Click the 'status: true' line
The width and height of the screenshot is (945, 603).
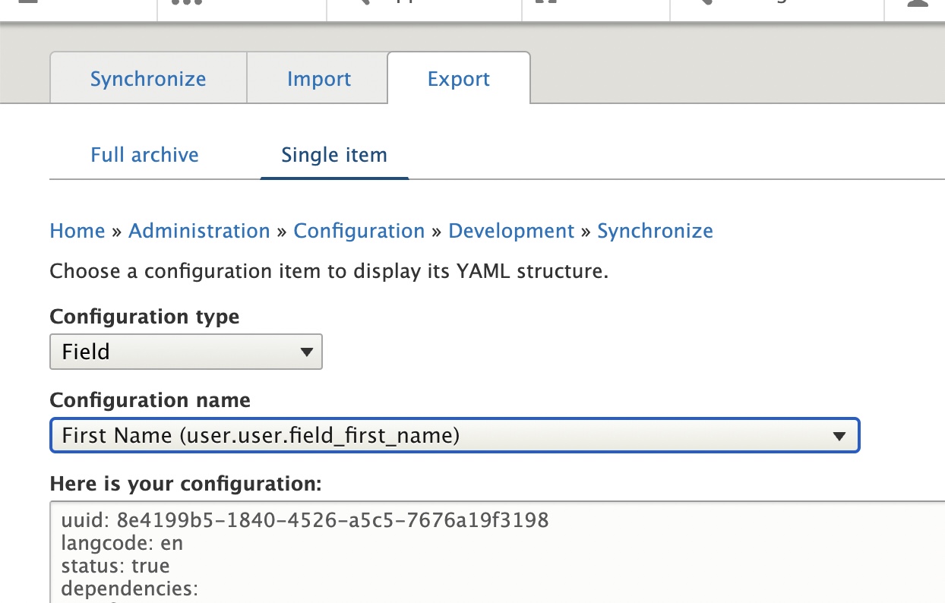tap(115, 567)
